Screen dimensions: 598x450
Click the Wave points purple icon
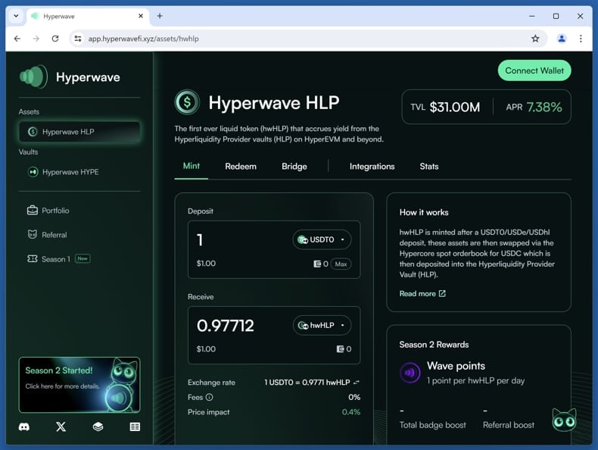(410, 373)
